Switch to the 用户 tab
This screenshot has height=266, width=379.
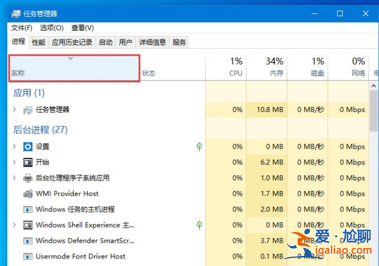125,42
